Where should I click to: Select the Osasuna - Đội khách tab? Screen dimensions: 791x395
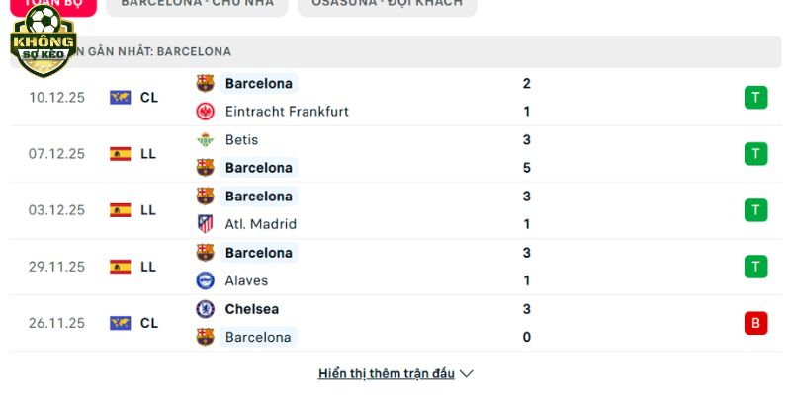(x=387, y=3)
